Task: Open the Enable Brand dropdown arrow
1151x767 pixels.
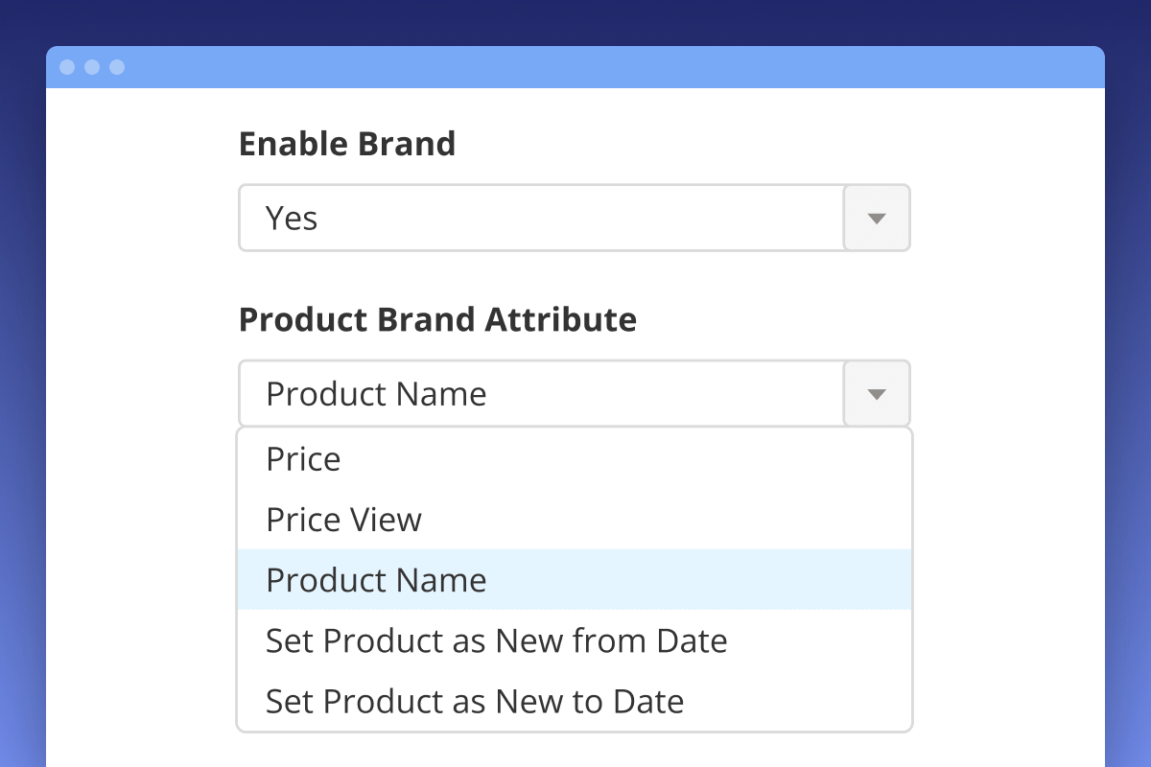Action: (876, 218)
